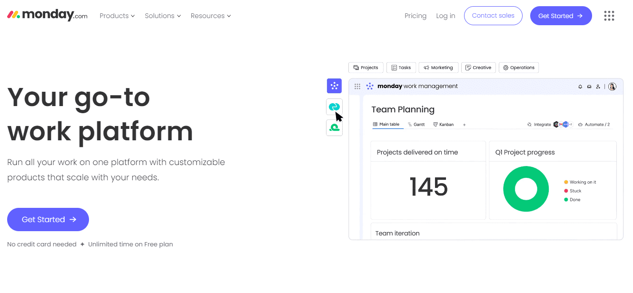633x293 pixels.
Task: Open the apps grid menu in header
Action: 609,16
